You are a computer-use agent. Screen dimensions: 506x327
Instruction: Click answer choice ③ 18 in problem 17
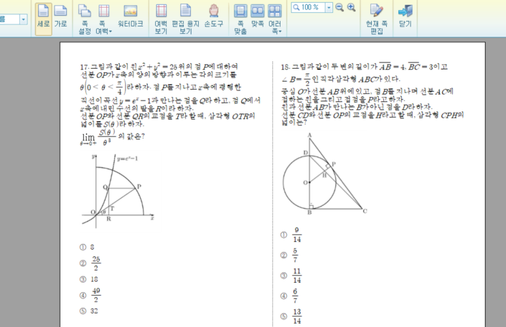(89, 279)
